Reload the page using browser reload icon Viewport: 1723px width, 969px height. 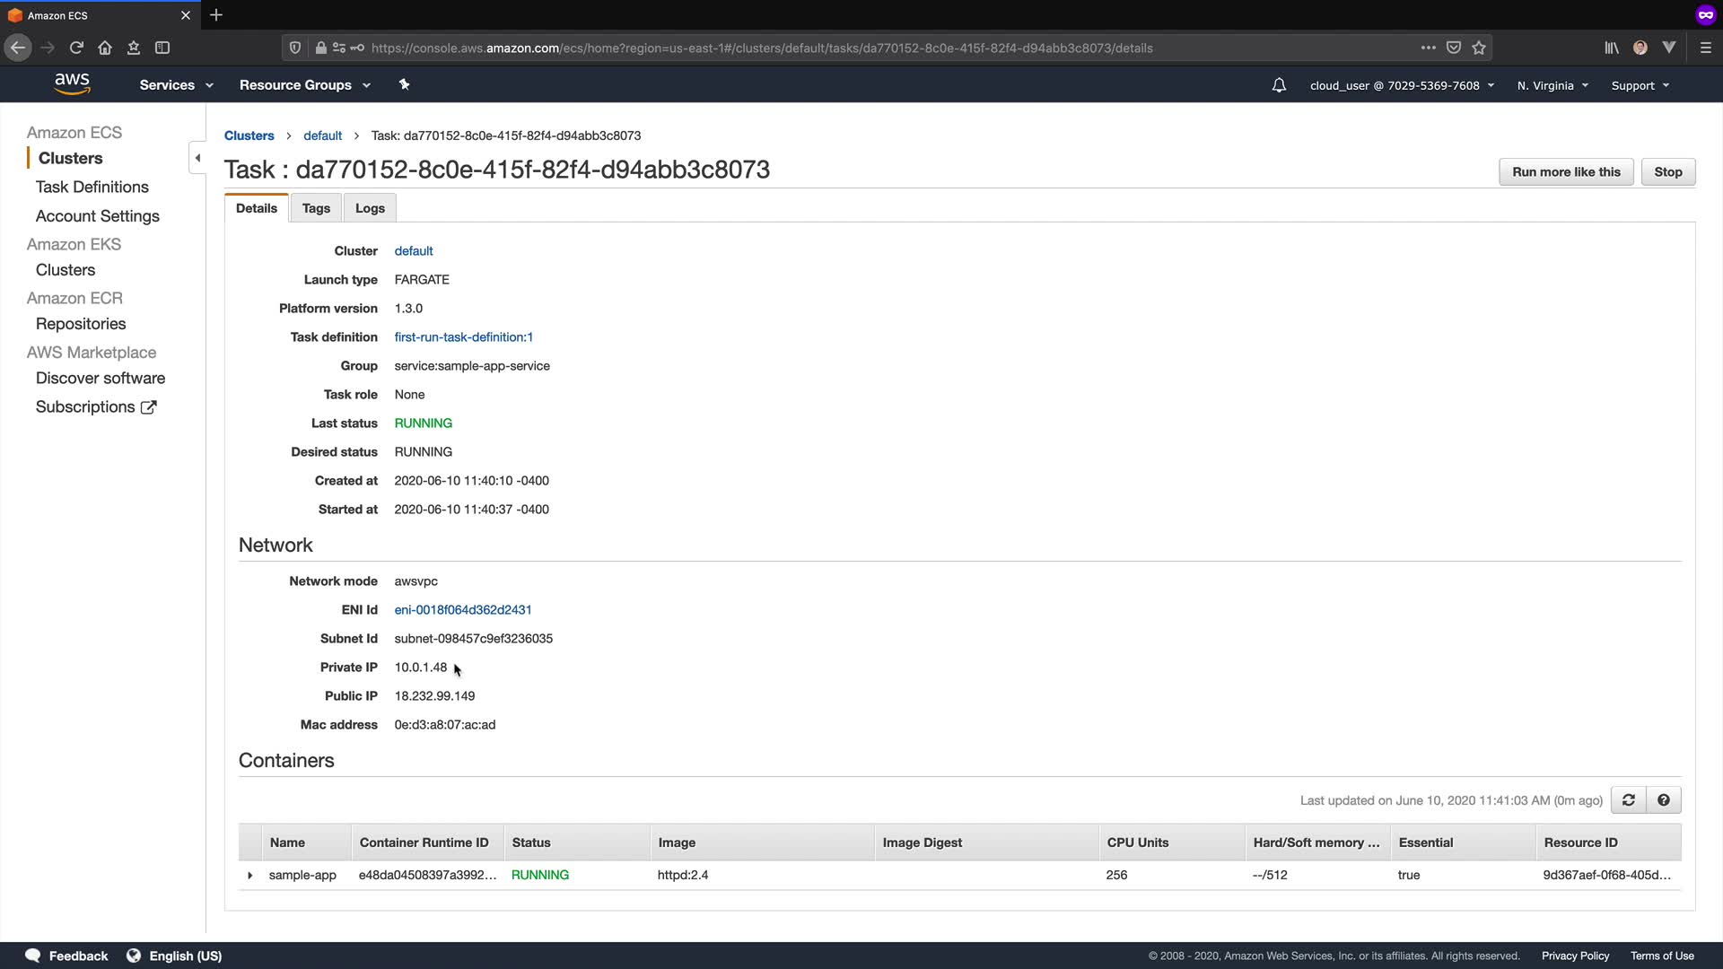pos(76,48)
